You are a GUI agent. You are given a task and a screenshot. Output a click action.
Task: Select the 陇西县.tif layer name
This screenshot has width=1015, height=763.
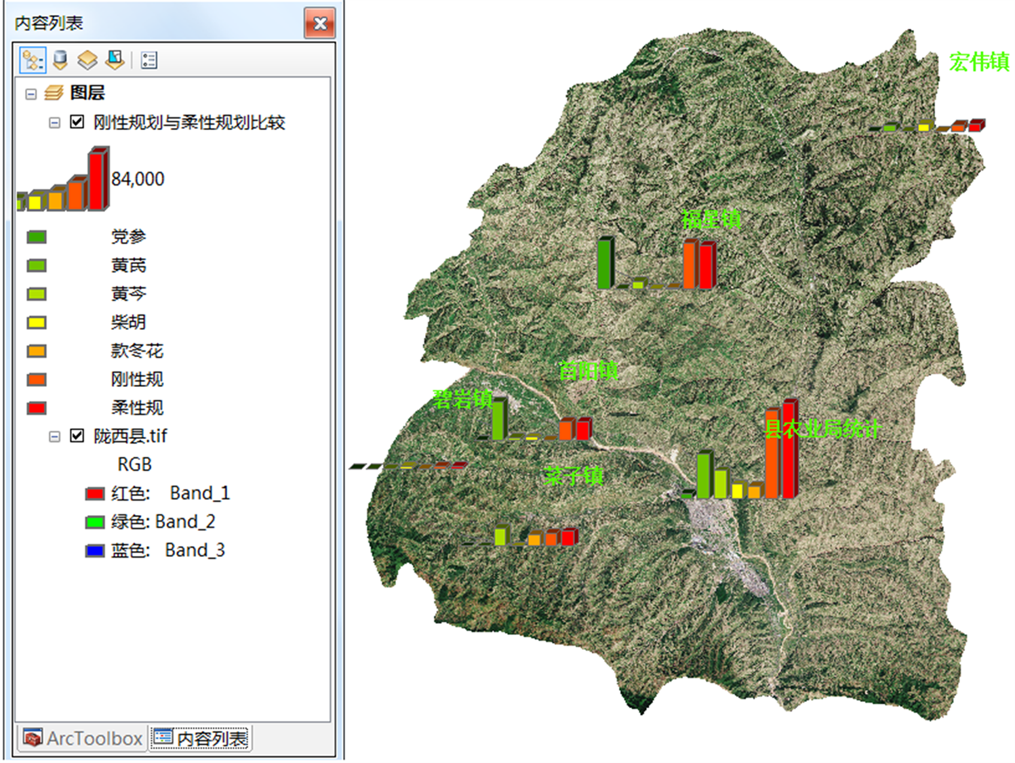coord(130,436)
